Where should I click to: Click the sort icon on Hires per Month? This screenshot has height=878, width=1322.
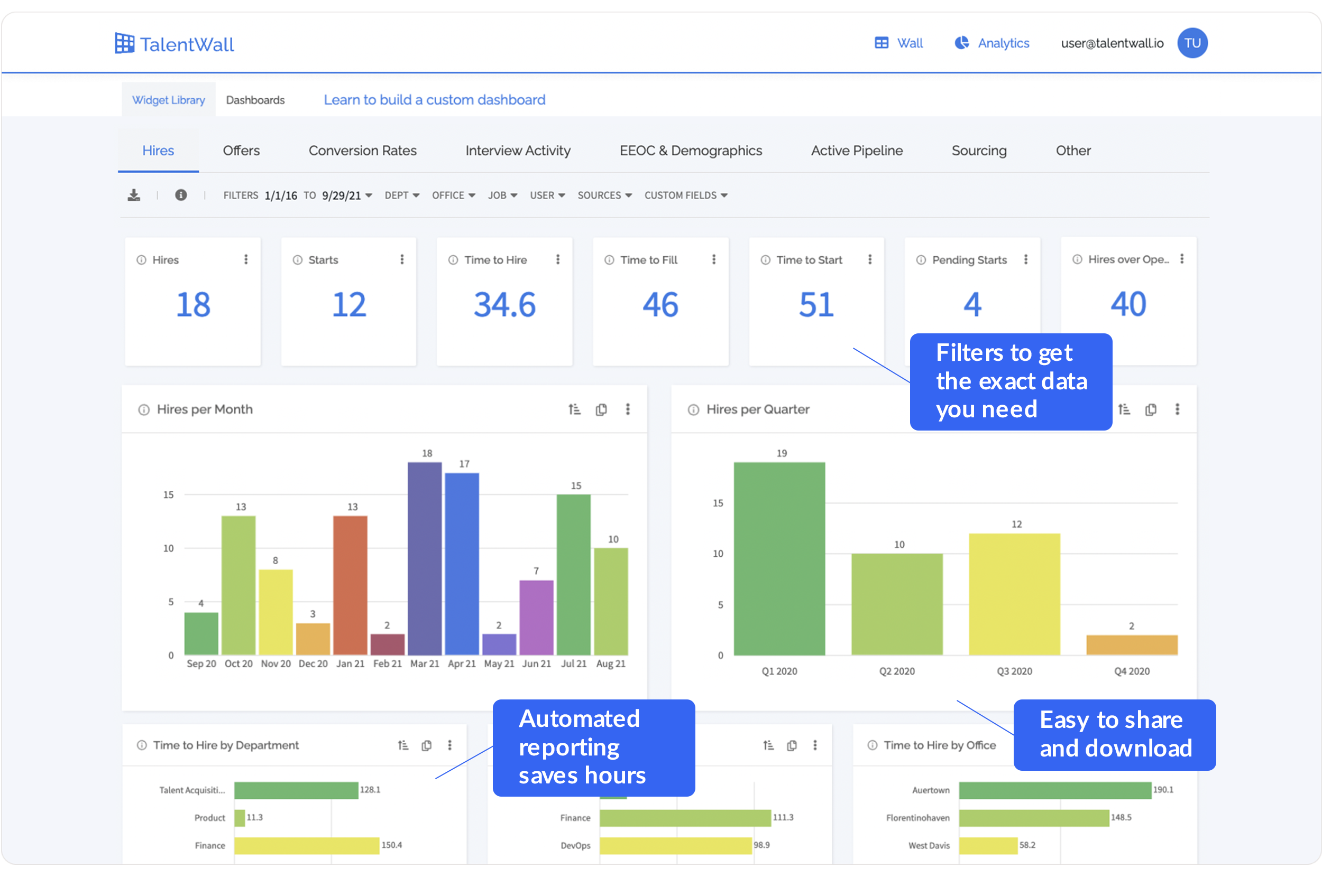574,409
